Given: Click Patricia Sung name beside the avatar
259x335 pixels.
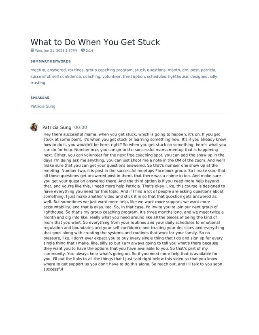Looking at the screenshot, I should tap(57, 127).
